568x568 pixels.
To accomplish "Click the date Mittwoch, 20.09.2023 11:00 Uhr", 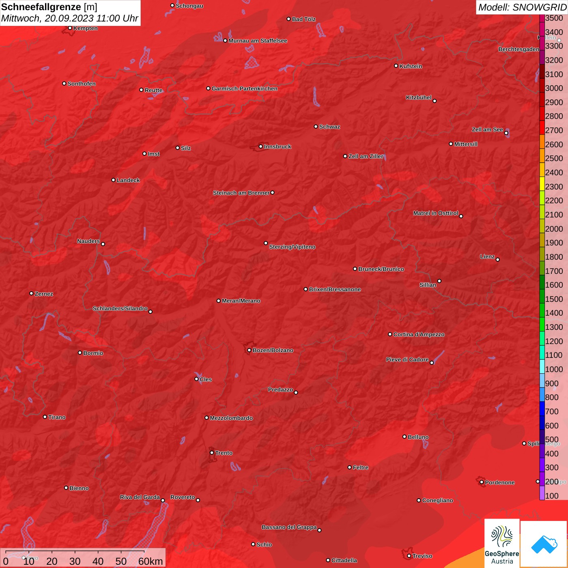I will tap(70, 18).
